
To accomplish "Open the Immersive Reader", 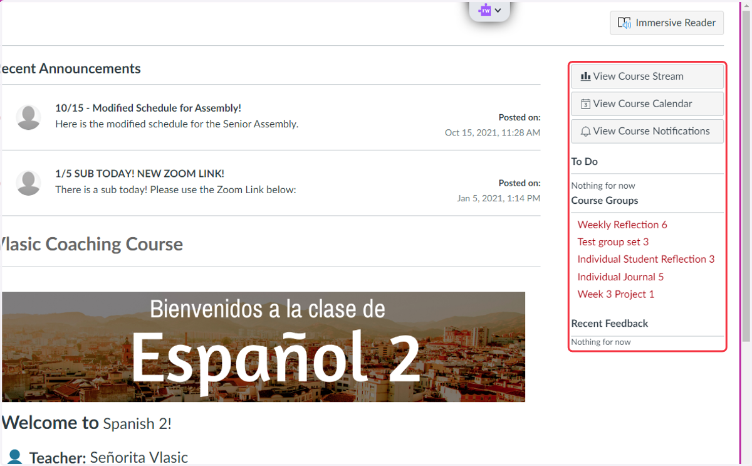I will point(667,23).
